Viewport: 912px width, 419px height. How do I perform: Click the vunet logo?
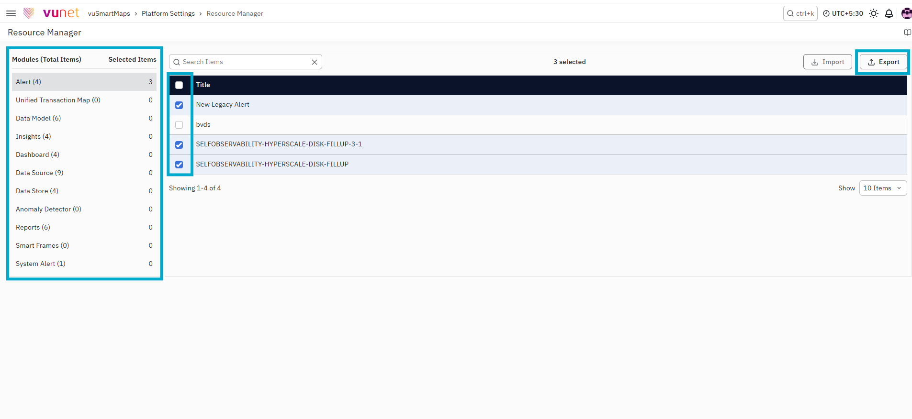click(51, 13)
